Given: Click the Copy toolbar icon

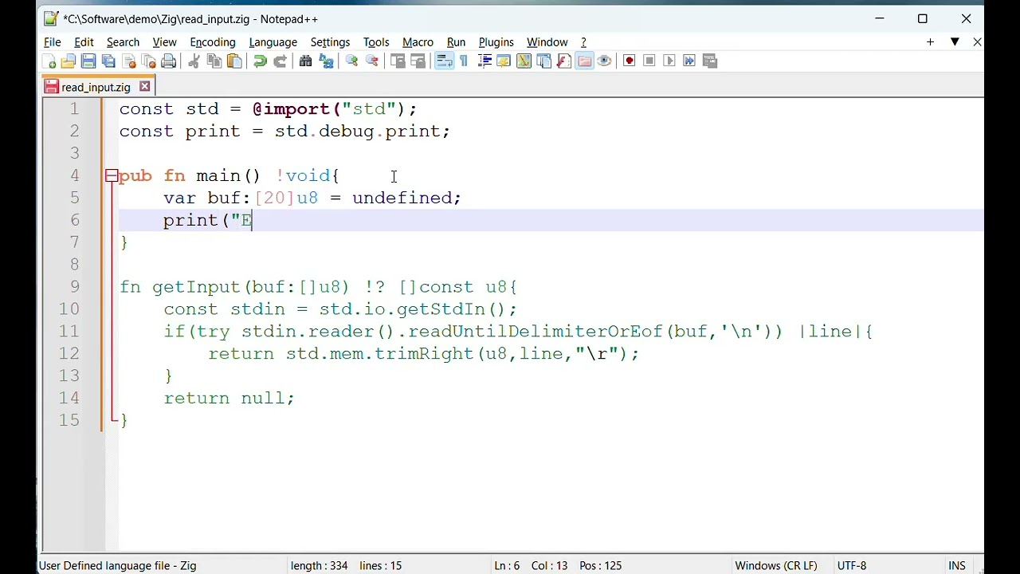Looking at the screenshot, I should click(214, 61).
